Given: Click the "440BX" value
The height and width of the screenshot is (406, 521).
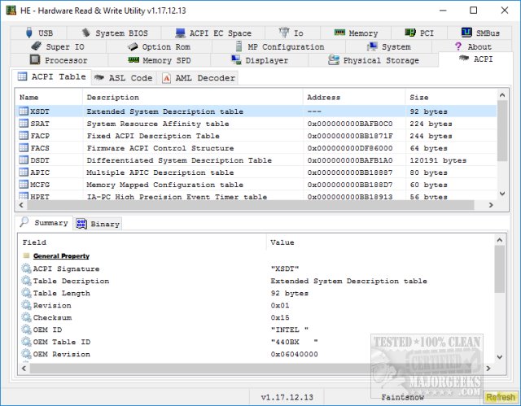Looking at the screenshot, I should [294, 342].
